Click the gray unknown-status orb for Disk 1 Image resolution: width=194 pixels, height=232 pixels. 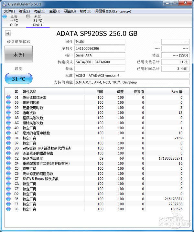click(28, 16)
